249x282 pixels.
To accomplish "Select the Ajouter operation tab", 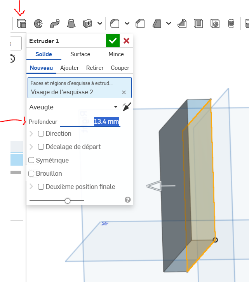I will point(70,68).
